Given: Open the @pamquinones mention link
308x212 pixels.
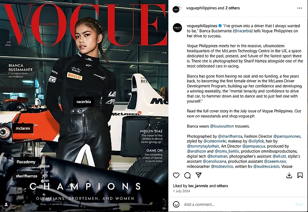Looking at the screenshot, I should (x=287, y=136).
